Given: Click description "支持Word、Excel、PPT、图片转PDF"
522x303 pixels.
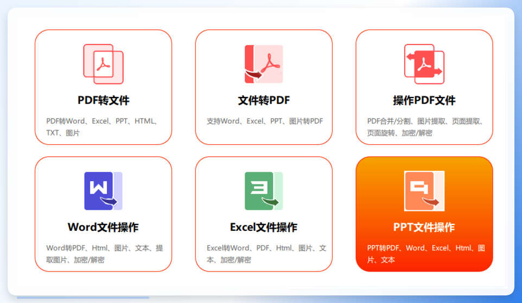Looking at the screenshot, I should (265, 121).
